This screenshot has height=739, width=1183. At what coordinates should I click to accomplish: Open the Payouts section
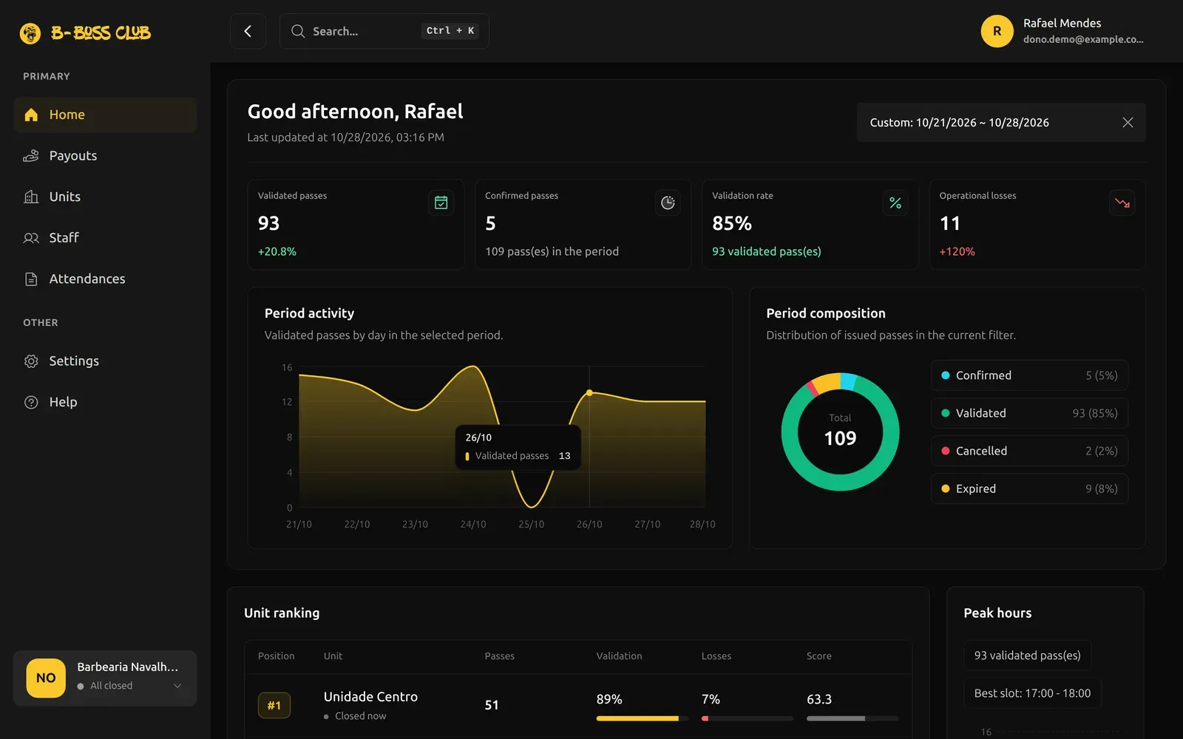pos(105,156)
